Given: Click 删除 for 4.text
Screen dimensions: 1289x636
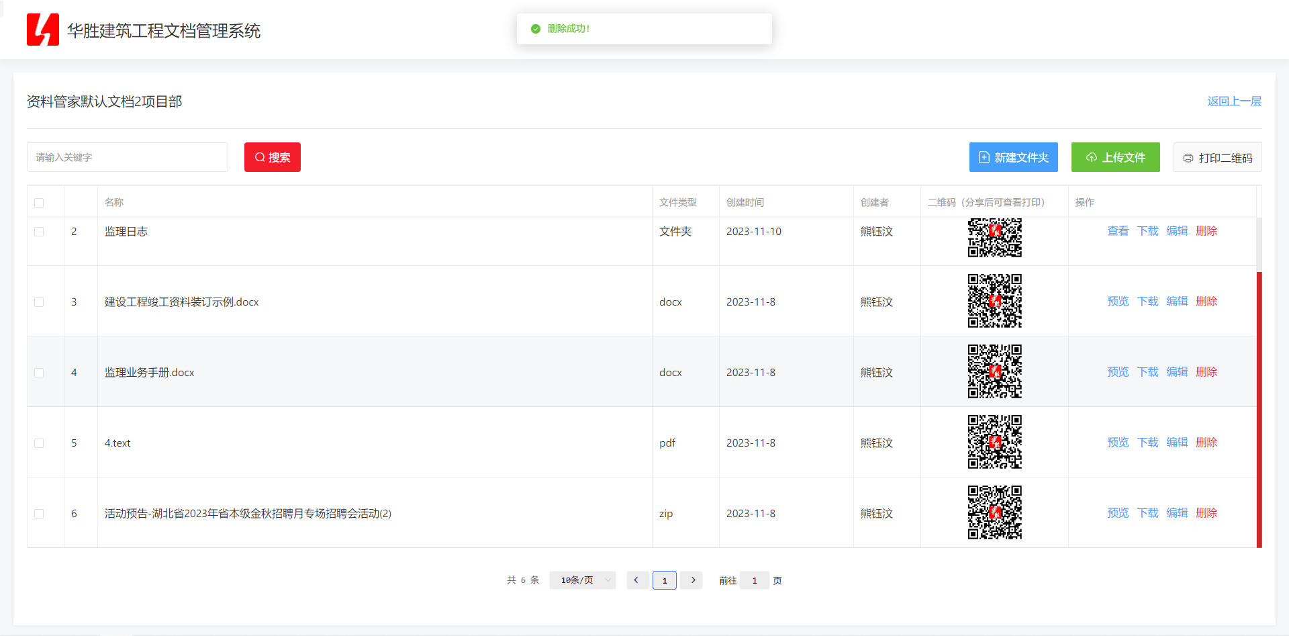Looking at the screenshot, I should click(1206, 443).
